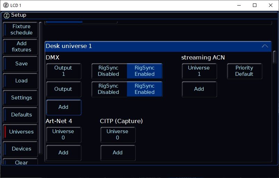Choose RigSync Enabled on second Output row
Screen dimensions: 279x178
[x=144, y=89]
